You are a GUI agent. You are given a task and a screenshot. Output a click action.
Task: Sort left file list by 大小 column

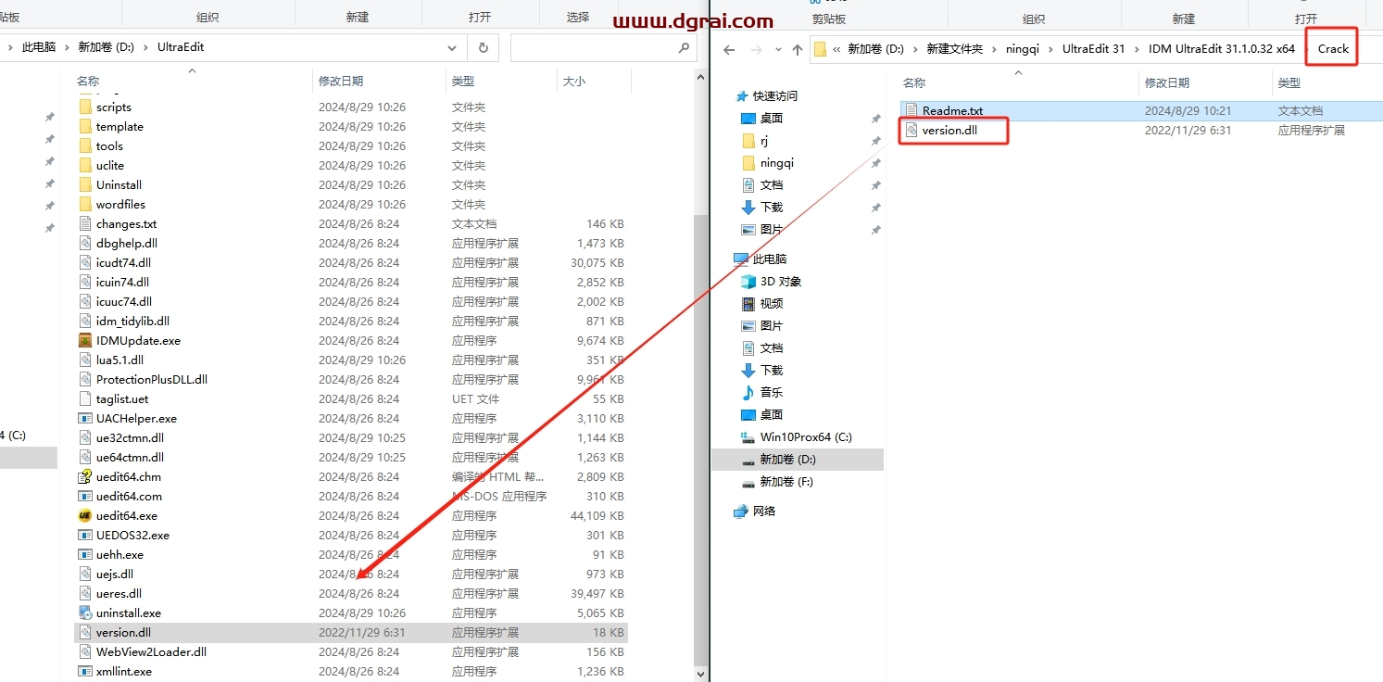pyautogui.click(x=573, y=82)
